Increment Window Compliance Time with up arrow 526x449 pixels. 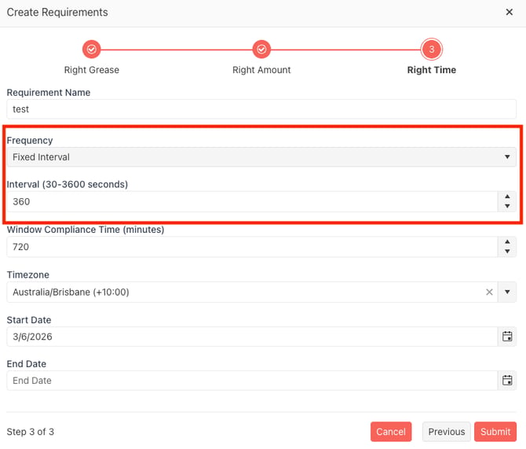[507, 241]
